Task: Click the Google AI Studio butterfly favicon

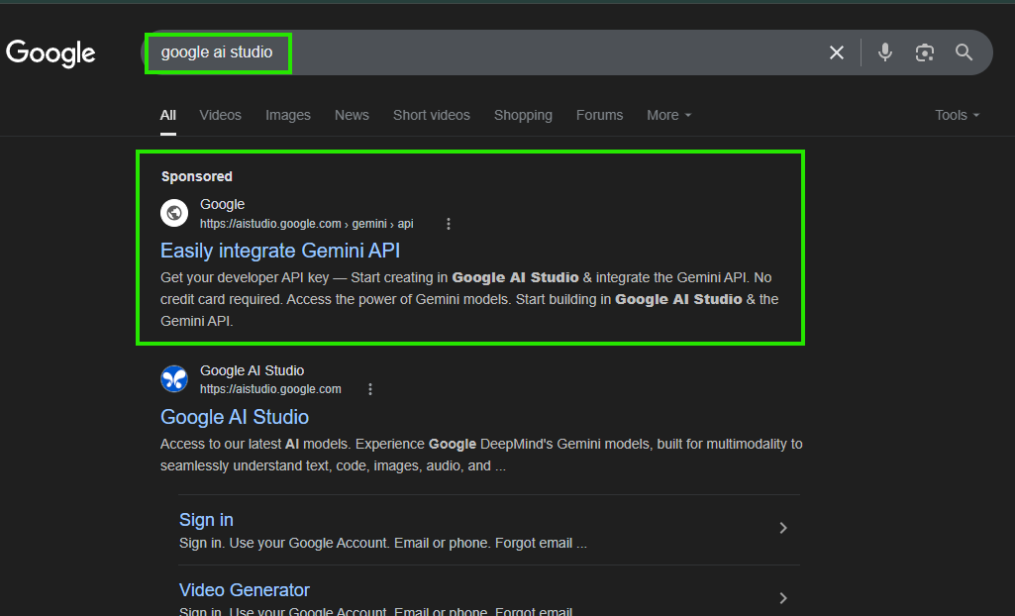Action: point(174,378)
